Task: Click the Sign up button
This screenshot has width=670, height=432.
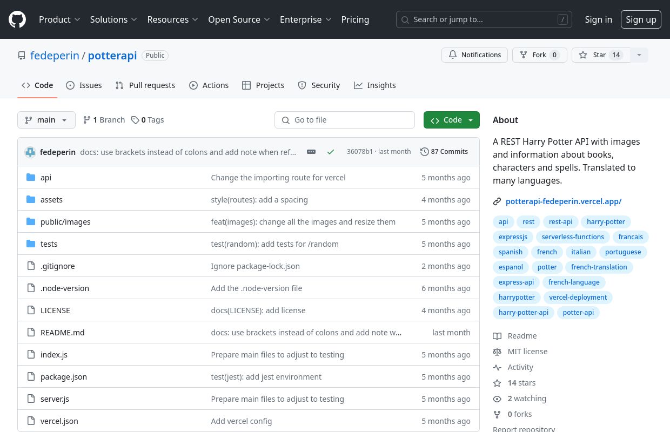Action: pos(641,19)
